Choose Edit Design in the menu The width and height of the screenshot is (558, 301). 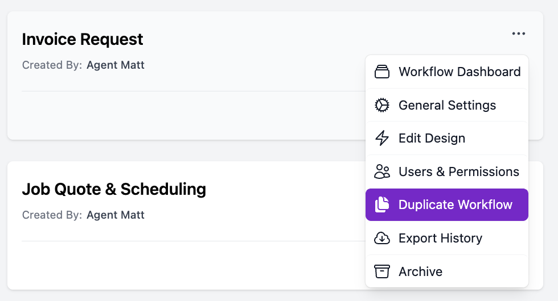432,139
